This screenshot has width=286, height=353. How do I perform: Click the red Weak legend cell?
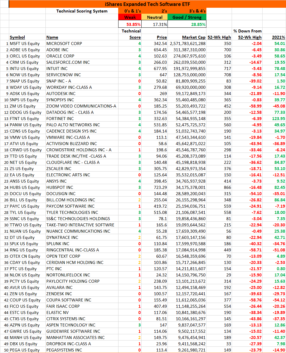(130, 17)
